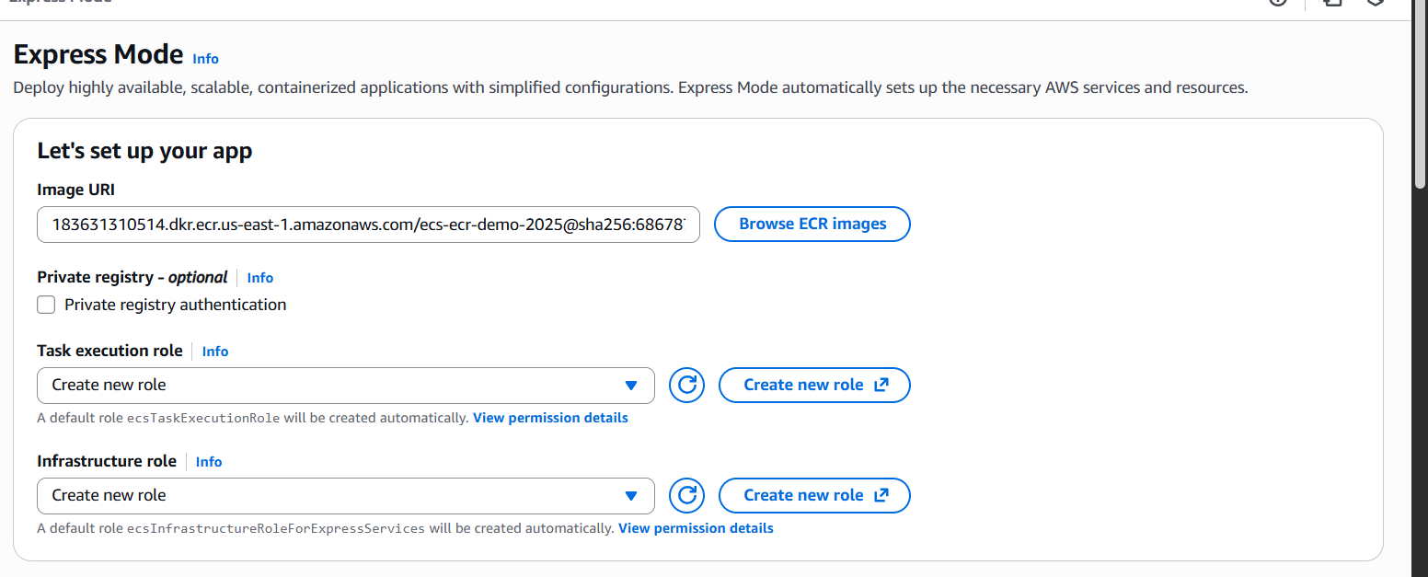Open Info link for Task execution role

215,352
